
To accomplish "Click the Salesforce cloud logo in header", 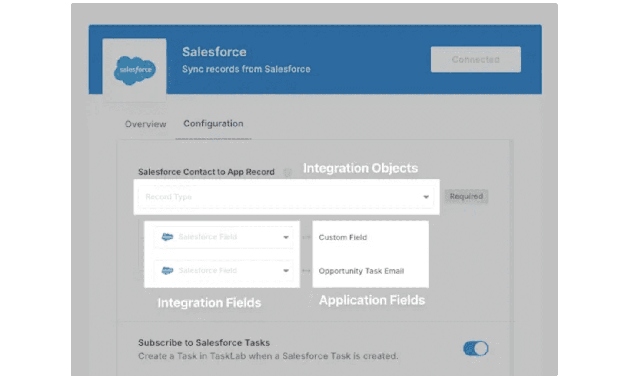I will 135,70.
